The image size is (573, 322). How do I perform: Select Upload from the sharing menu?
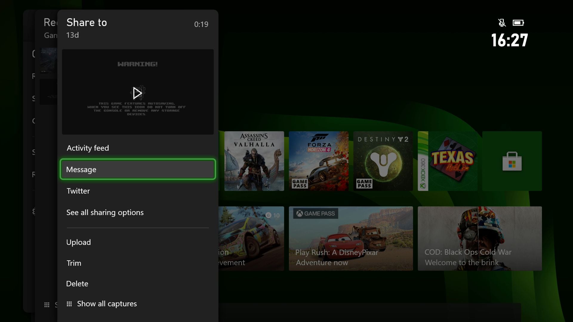[x=78, y=242]
